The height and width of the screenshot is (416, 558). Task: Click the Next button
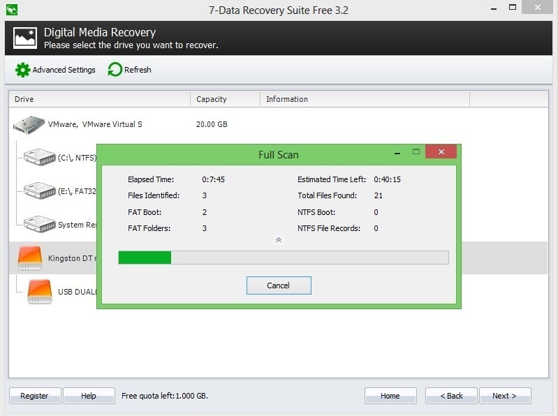point(505,396)
